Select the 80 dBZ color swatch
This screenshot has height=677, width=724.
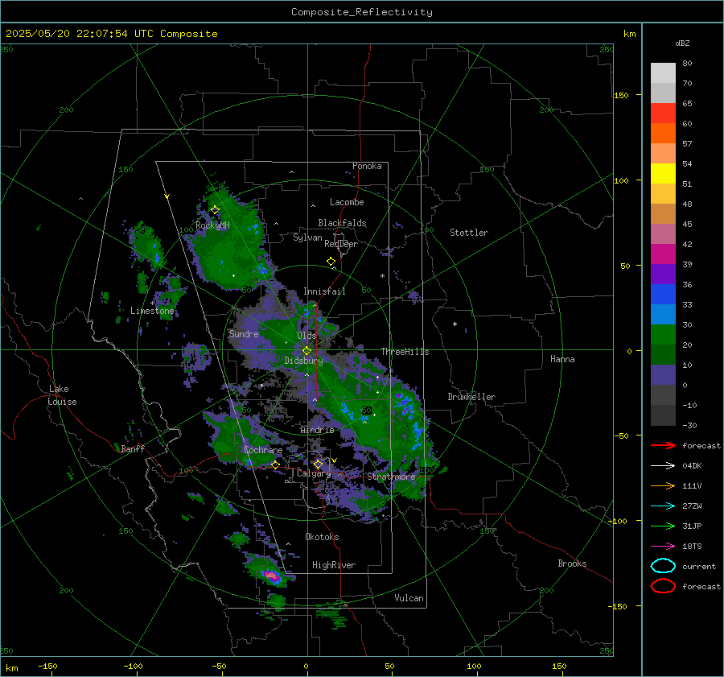(x=663, y=72)
